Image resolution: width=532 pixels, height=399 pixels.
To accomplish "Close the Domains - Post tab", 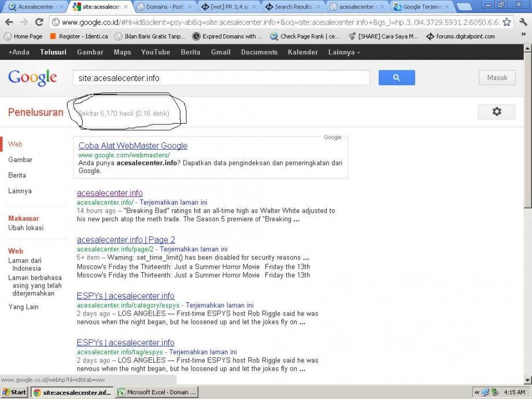I will click(x=190, y=7).
